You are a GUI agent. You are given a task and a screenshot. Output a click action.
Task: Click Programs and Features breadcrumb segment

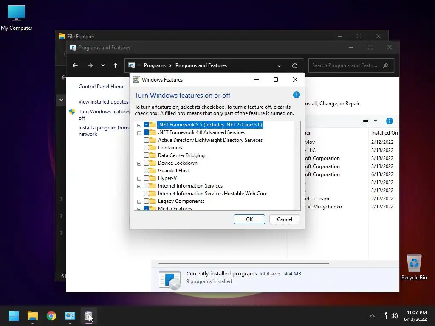[x=201, y=65]
